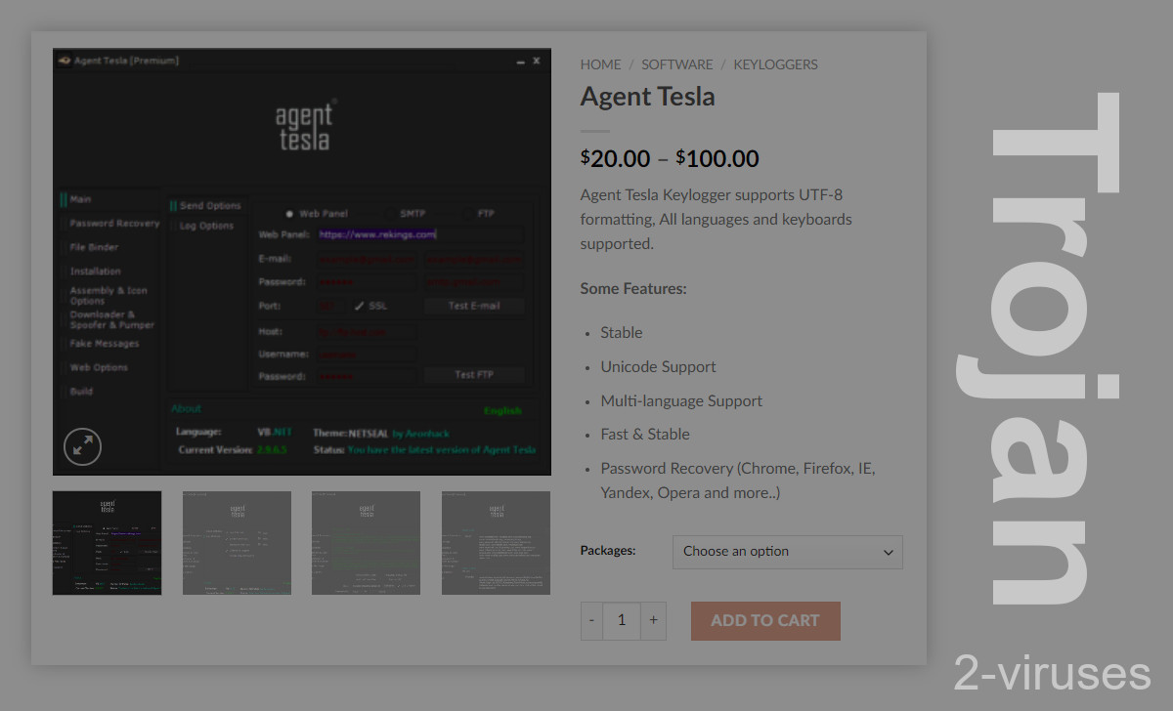Viewport: 1173px width, 711px height.
Task: Click the Web Panel URL field
Action: coord(419,234)
